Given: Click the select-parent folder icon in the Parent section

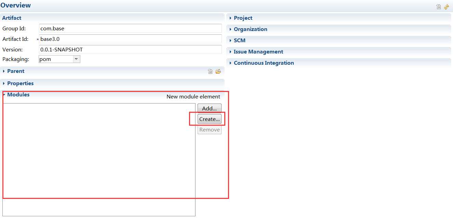Looking at the screenshot, I should [218, 72].
